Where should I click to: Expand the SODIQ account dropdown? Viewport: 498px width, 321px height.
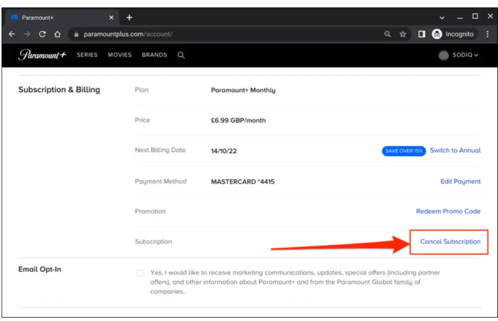coord(459,55)
